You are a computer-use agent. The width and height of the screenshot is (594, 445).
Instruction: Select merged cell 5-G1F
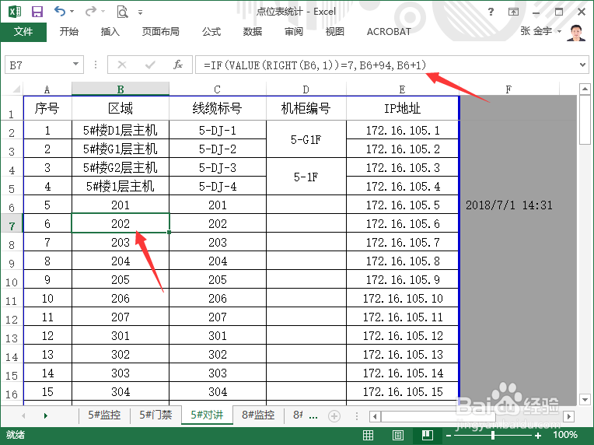point(306,139)
